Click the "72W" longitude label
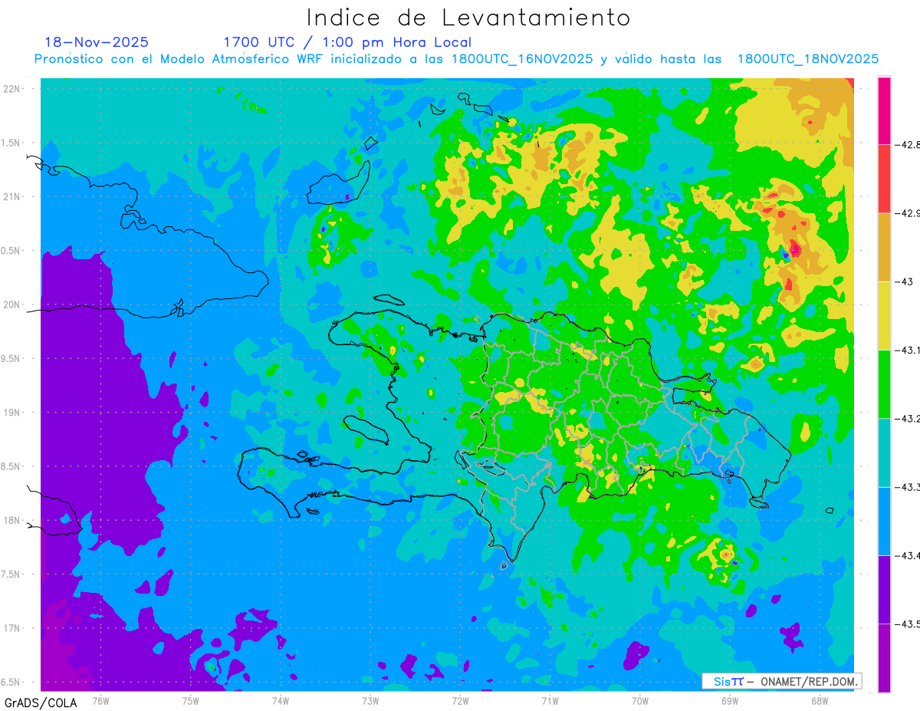Image resolution: width=920 pixels, height=711 pixels. pos(460,700)
